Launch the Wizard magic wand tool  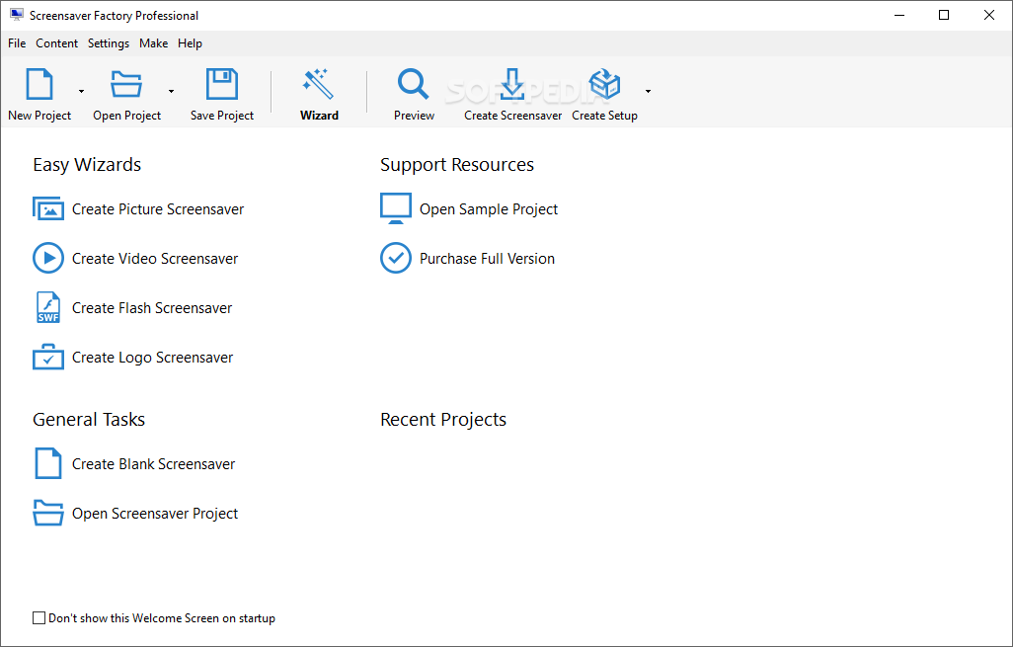point(319,84)
